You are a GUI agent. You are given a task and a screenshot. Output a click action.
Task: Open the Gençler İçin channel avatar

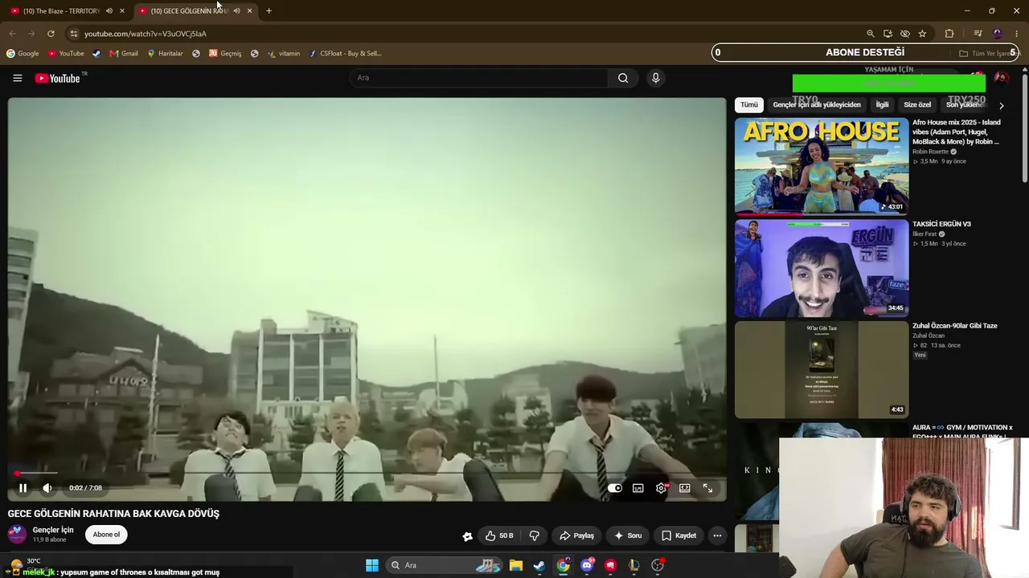pyautogui.click(x=17, y=535)
